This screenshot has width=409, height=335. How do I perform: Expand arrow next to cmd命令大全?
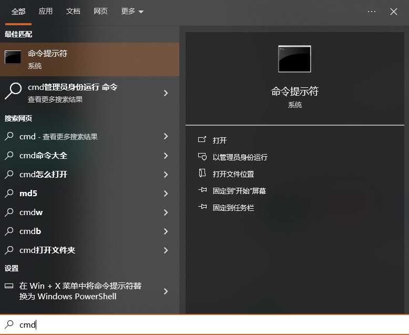click(166, 156)
